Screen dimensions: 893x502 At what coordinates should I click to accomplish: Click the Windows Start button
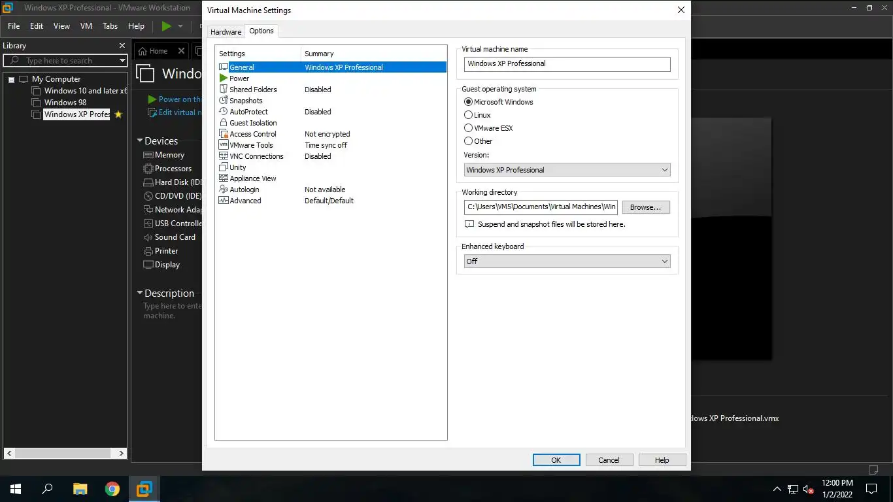(16, 489)
